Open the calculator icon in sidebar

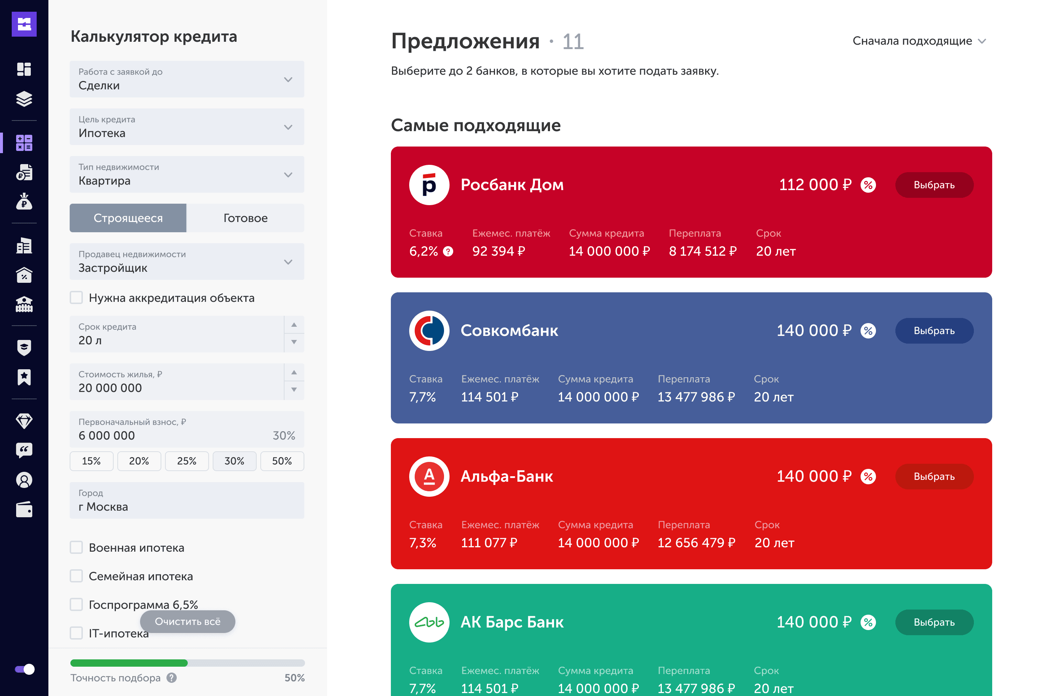(24, 143)
